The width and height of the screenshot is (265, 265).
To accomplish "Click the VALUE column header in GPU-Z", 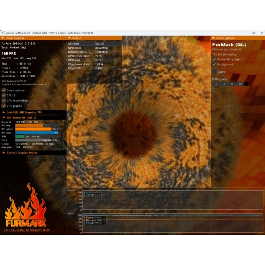I will click(100, 44).
